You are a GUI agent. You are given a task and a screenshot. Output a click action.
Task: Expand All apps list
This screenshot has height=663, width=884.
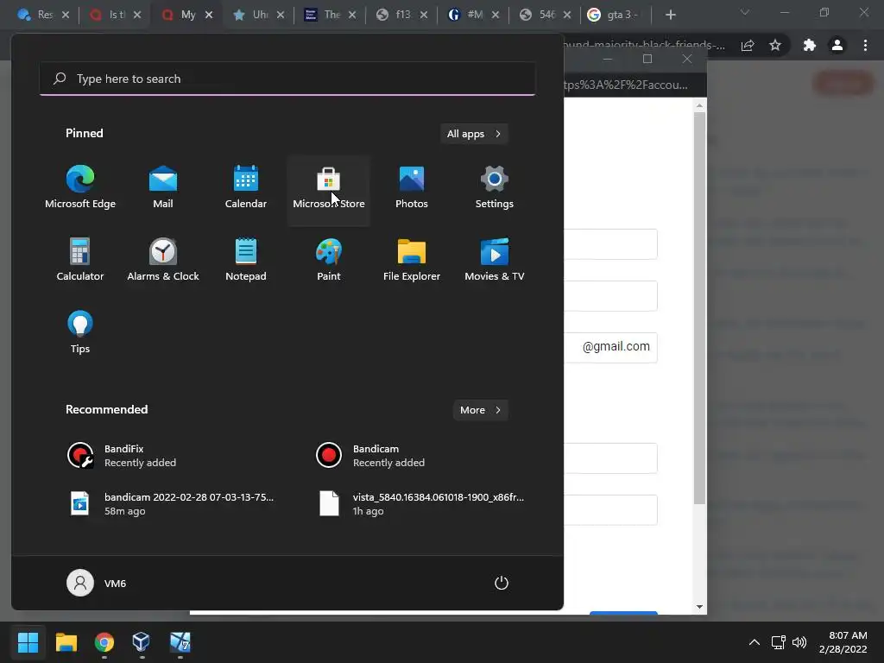tap(474, 134)
